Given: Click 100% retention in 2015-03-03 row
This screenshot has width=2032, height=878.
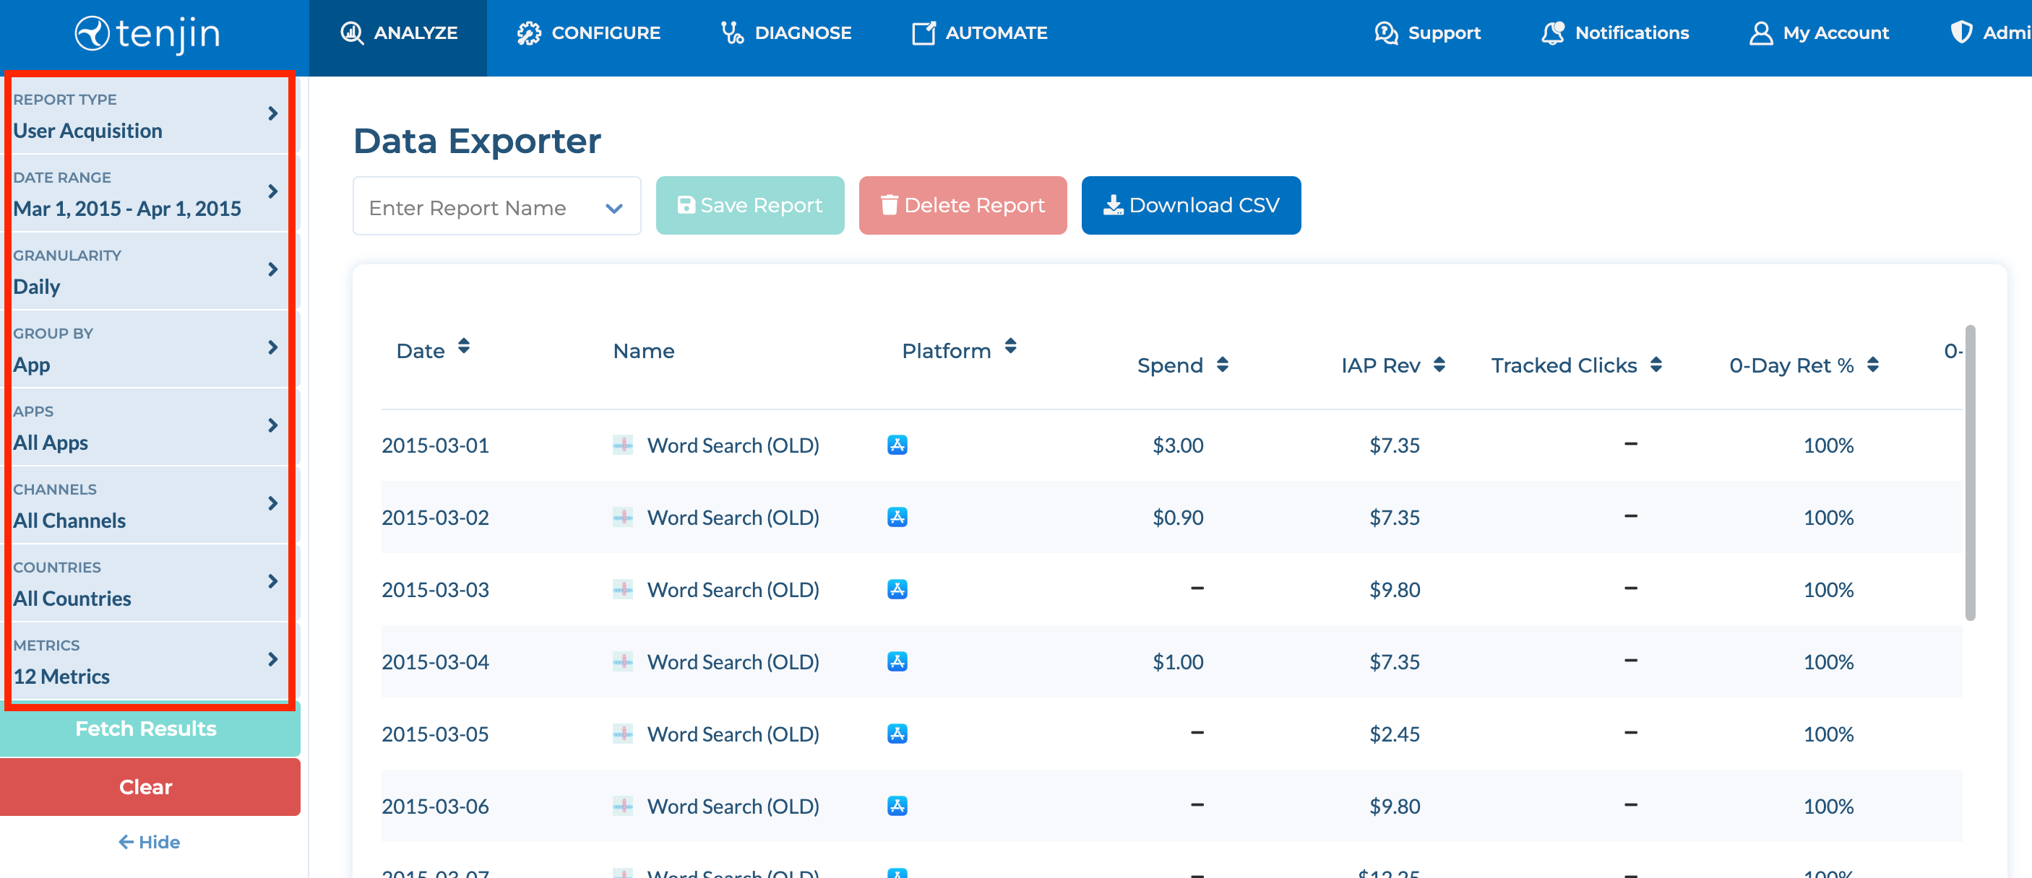Looking at the screenshot, I should coord(1828,589).
